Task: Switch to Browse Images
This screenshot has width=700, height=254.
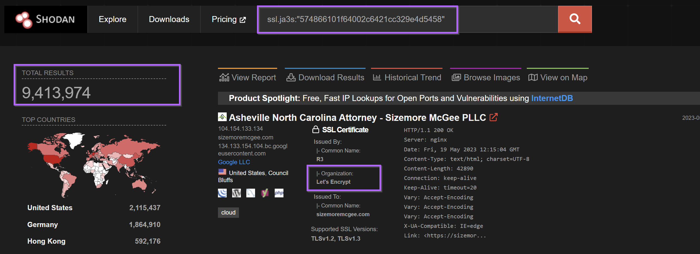Action: [x=486, y=78]
